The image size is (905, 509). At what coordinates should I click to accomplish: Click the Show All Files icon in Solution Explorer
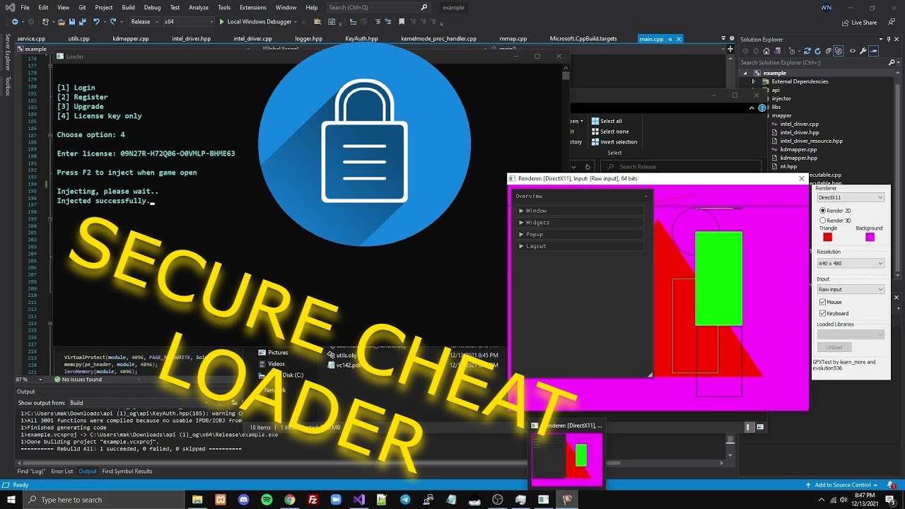[x=839, y=51]
